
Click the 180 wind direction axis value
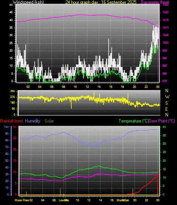[x=12, y=103]
